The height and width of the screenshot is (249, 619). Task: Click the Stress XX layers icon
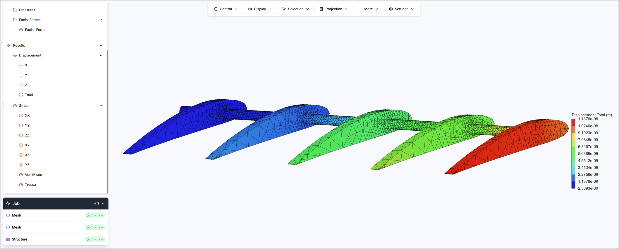click(x=21, y=116)
